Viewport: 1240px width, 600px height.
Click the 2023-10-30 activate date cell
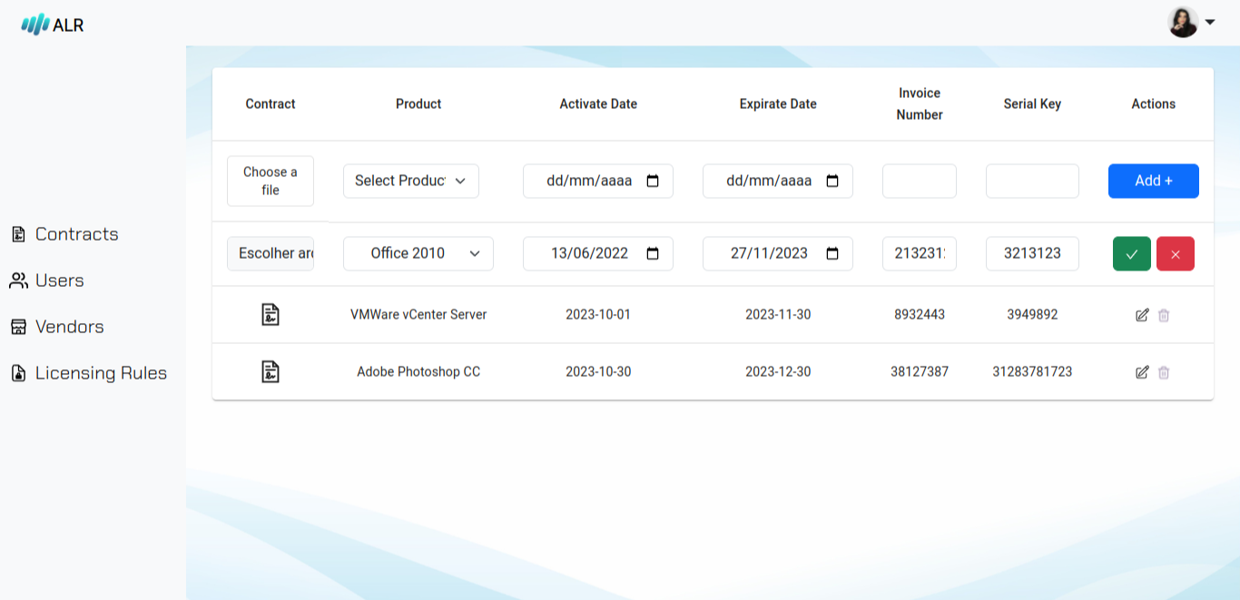[598, 372]
